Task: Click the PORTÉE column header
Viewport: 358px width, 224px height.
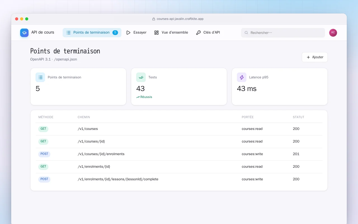Action: point(248,117)
